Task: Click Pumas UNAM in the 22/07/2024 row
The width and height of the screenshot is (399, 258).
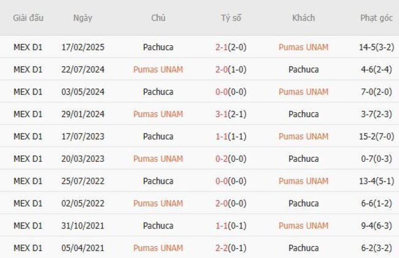Action: click(158, 69)
